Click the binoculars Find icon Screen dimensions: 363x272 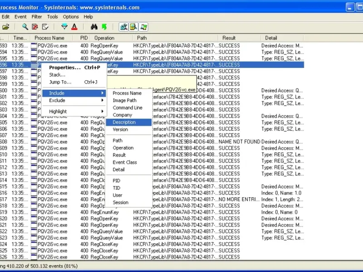tap(94, 27)
